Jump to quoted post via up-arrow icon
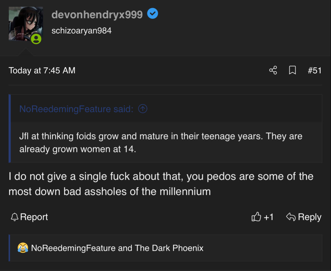The image size is (331, 271). (143, 109)
